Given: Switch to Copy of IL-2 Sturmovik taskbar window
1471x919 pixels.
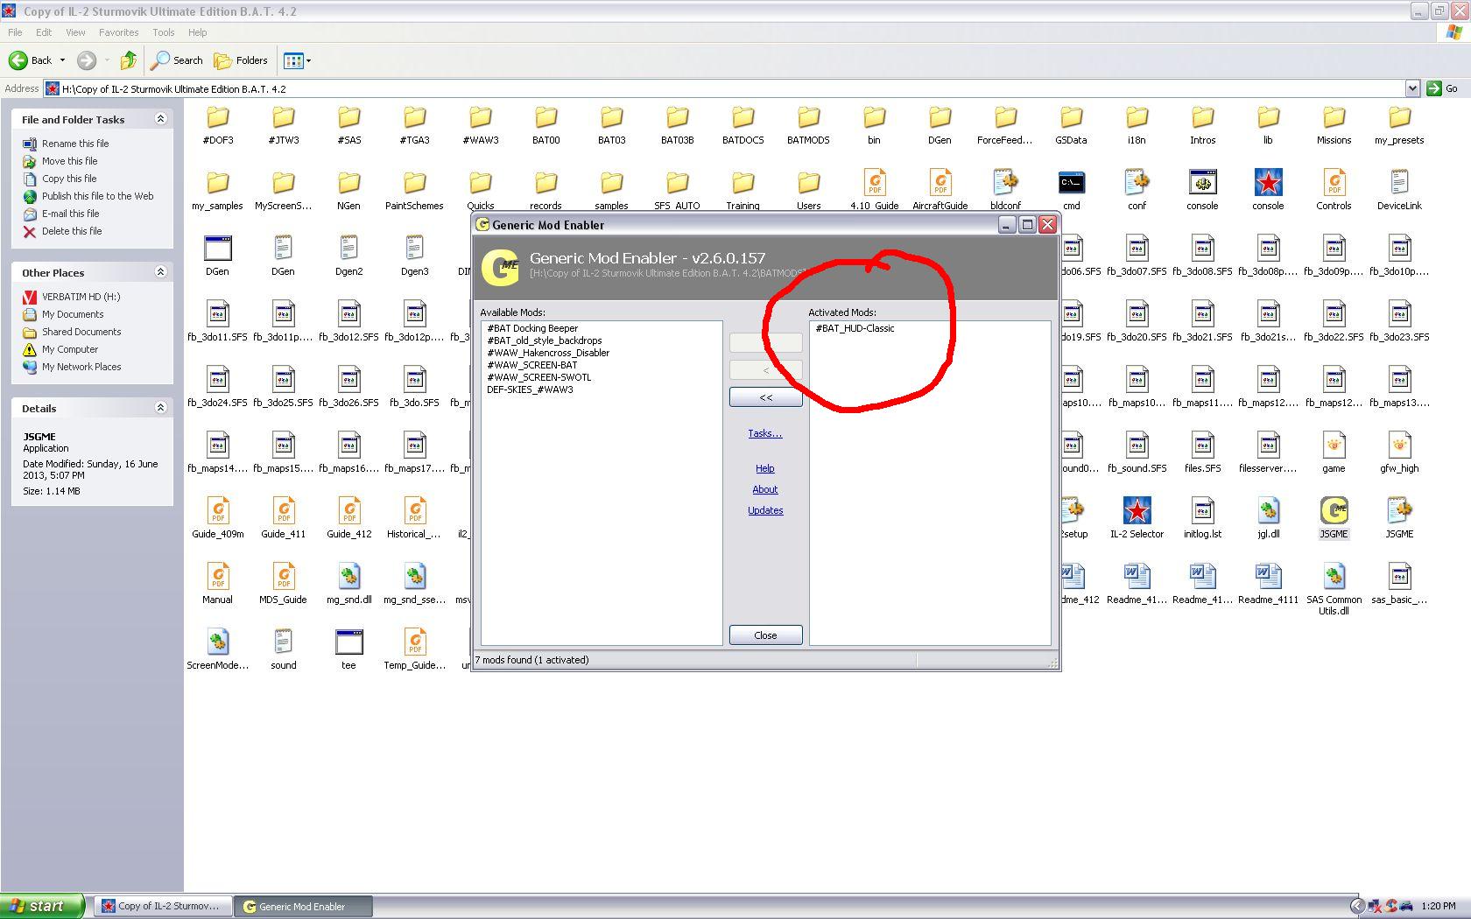Looking at the screenshot, I should (x=164, y=906).
